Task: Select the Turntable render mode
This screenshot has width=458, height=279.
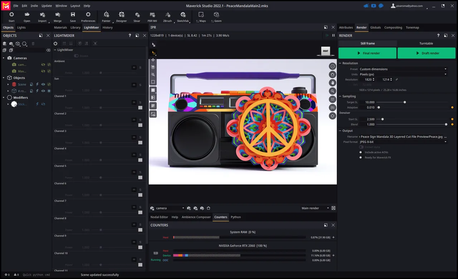Action: [426, 43]
